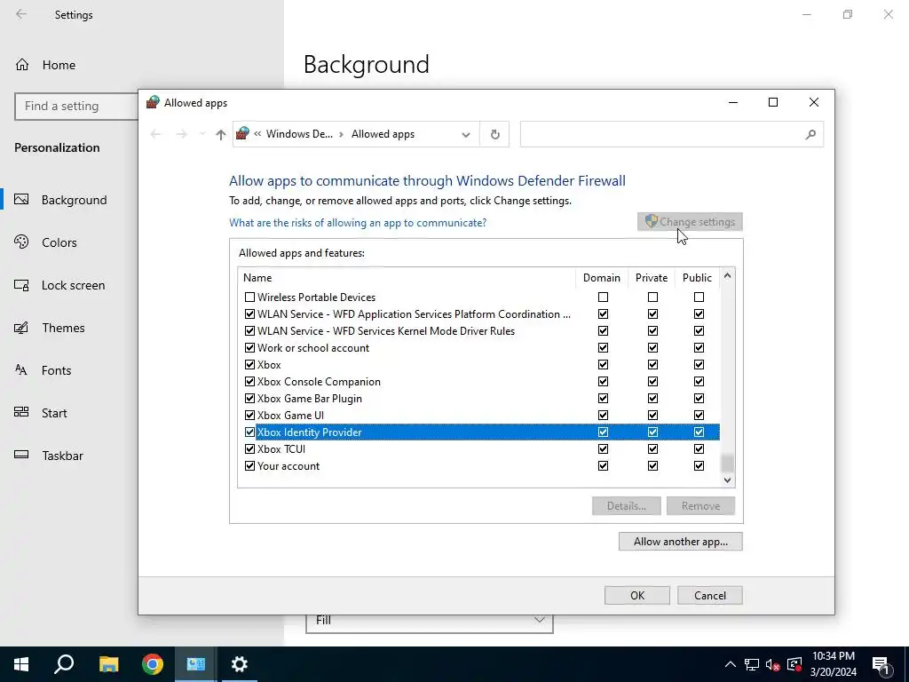Toggle Private checkbox for Your account
Viewport: 909px width, 682px height.
[x=652, y=465]
